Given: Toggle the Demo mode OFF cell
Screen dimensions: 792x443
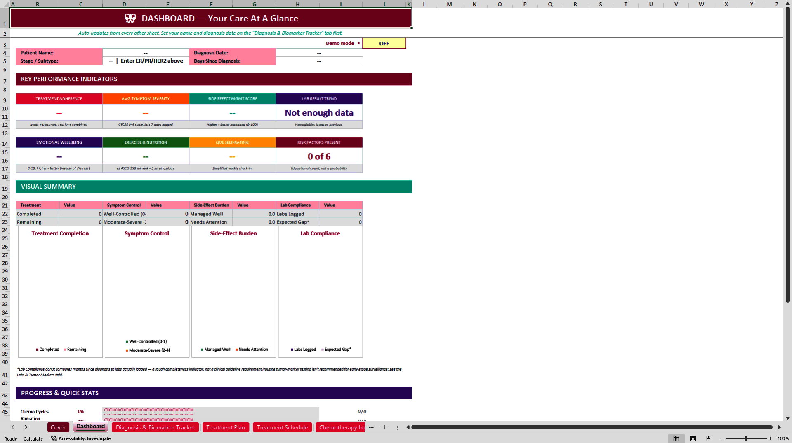Looking at the screenshot, I should [384, 43].
